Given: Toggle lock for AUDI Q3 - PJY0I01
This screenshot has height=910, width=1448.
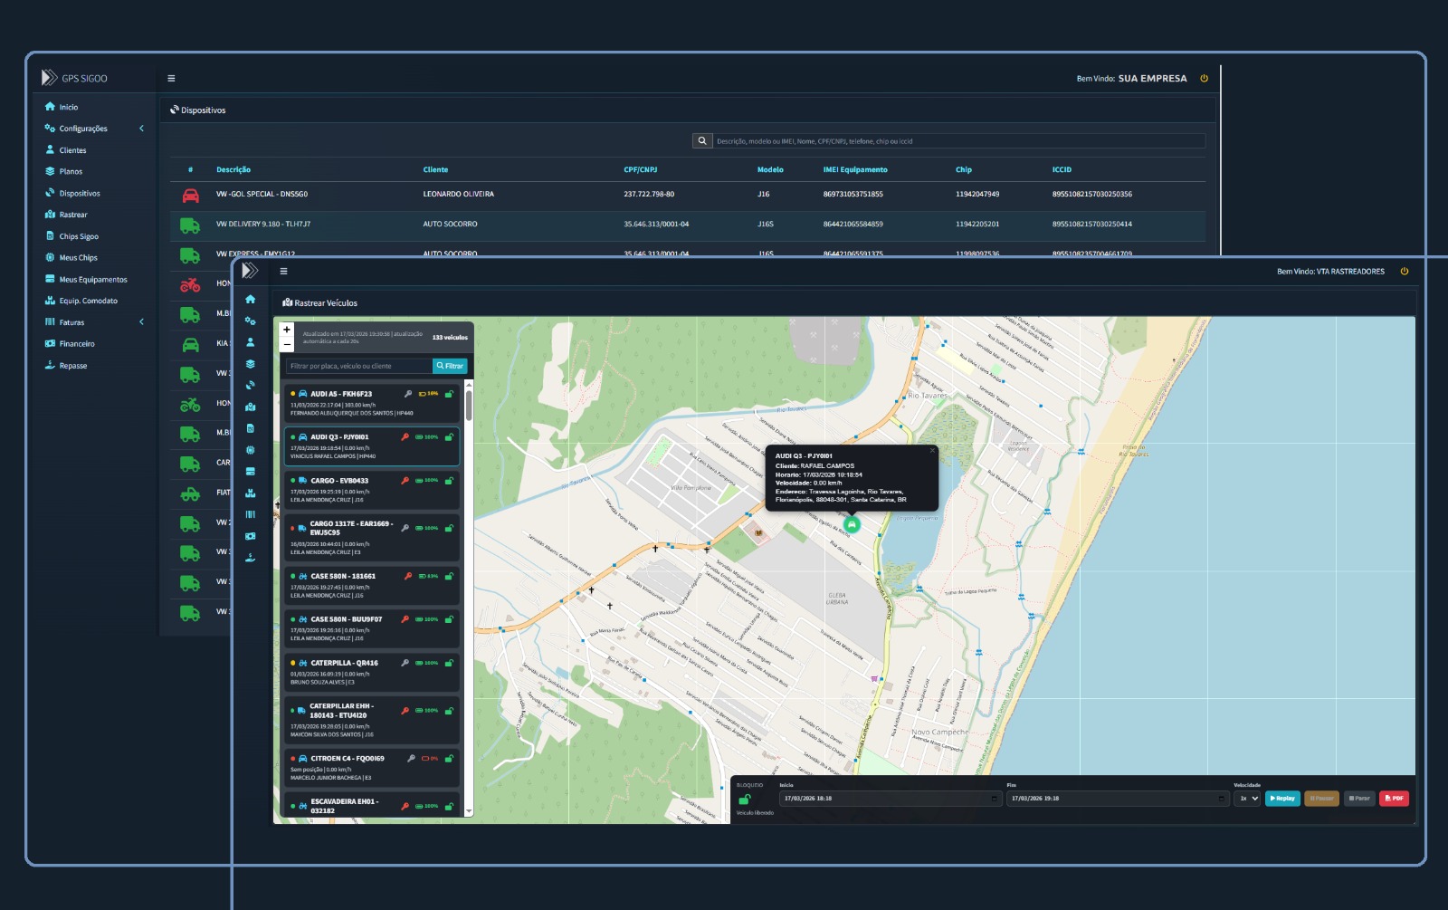Looking at the screenshot, I should coord(449,437).
